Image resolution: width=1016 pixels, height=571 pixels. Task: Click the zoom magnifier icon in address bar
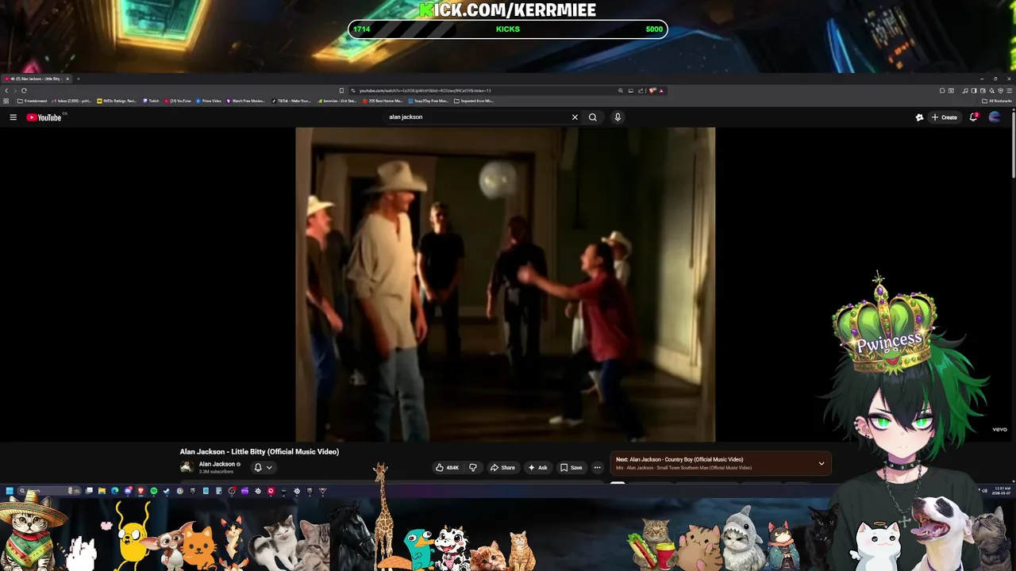(x=621, y=90)
